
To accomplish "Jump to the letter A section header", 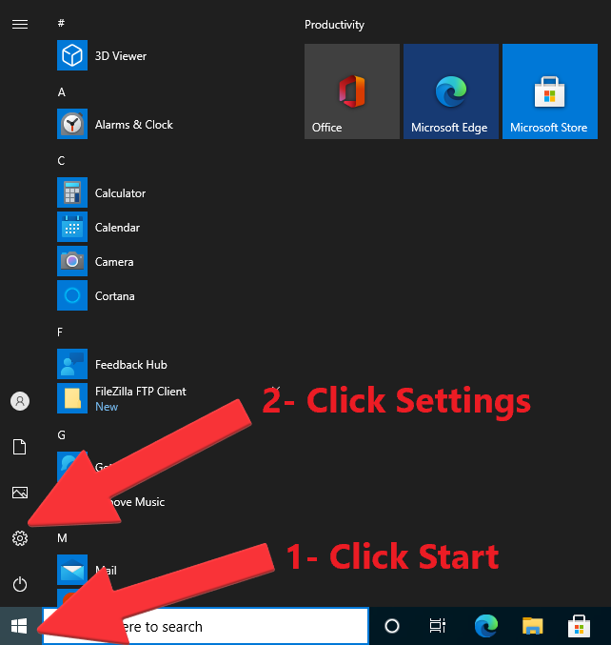I will [x=62, y=92].
